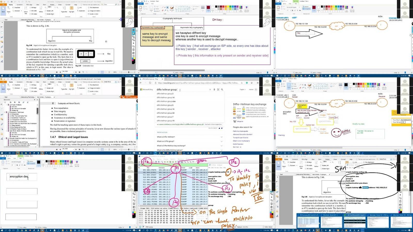Select Transparent option in 'encryption des' Paint window
The image size is (413, 232).
click(x=32, y=163)
